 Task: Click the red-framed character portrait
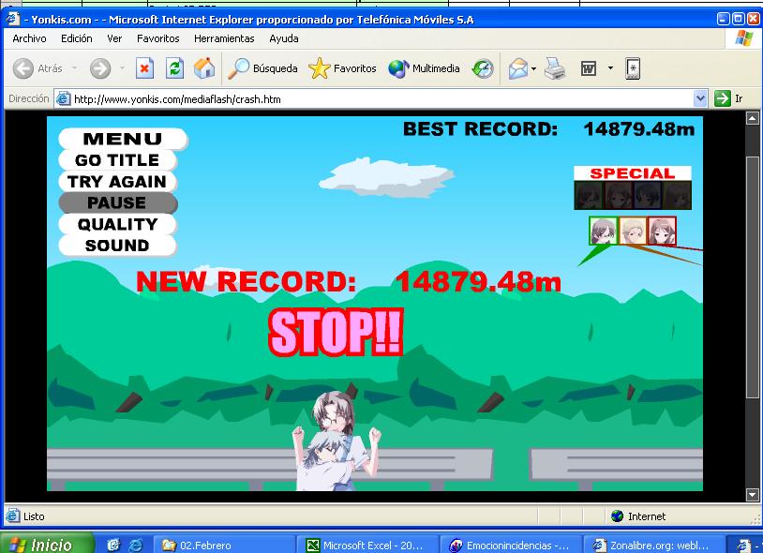click(x=662, y=231)
